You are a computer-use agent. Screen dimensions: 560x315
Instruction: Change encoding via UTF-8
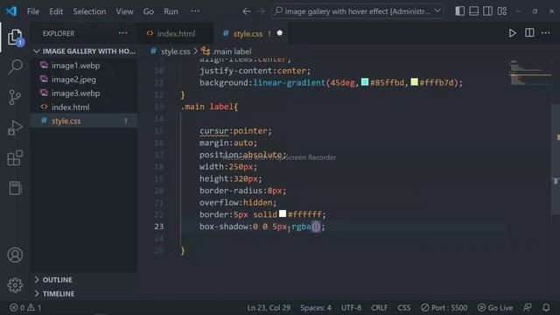pos(351,307)
